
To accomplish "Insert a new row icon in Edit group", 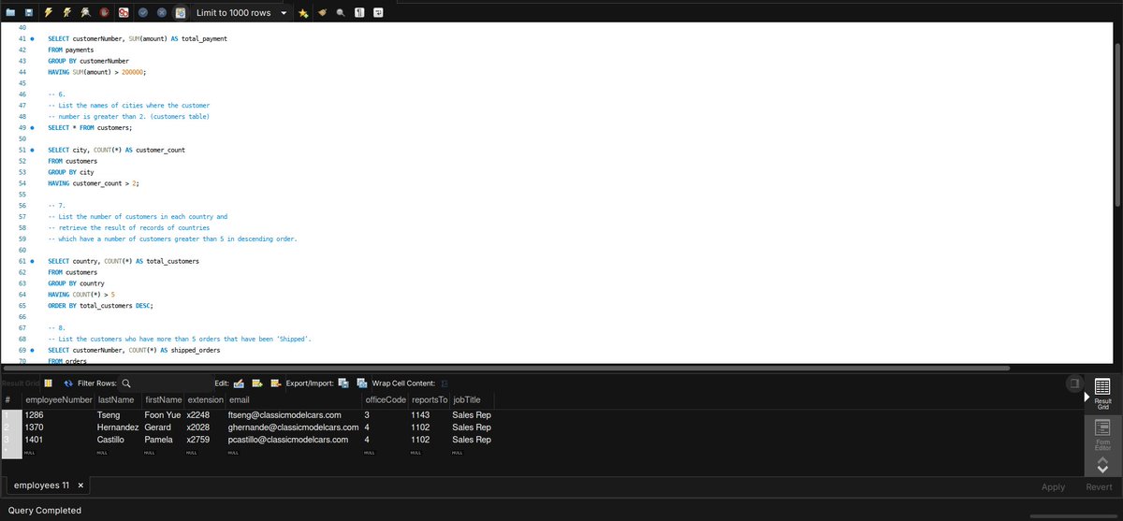I will 257,383.
